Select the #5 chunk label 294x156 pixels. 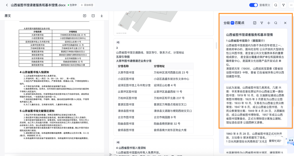118,42
